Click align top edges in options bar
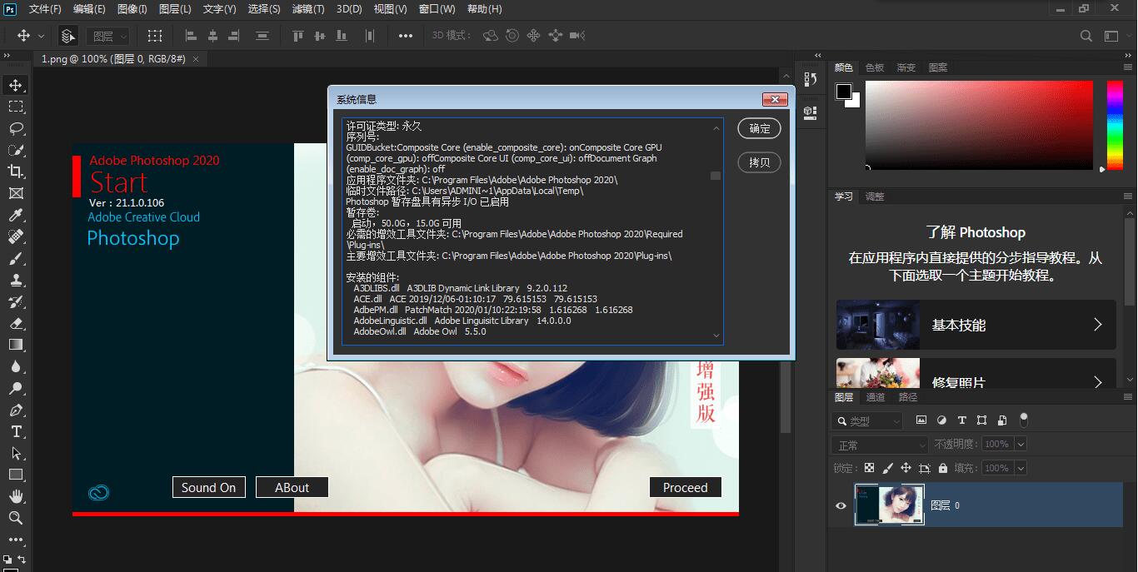The width and height of the screenshot is (1138, 572). pyautogui.click(x=297, y=36)
